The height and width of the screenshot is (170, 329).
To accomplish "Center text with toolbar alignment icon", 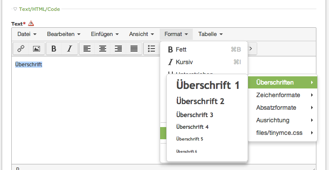I will 103,49.
